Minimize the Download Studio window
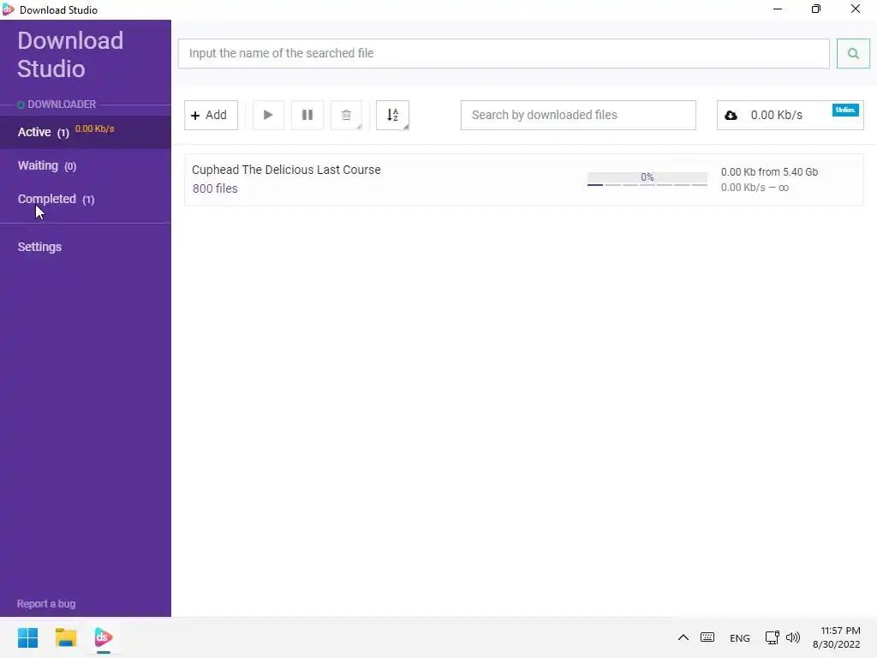Viewport: 877px width, 658px height. tap(778, 9)
